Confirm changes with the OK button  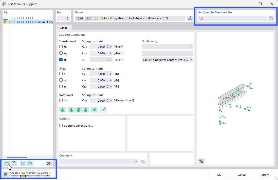(x=218, y=174)
